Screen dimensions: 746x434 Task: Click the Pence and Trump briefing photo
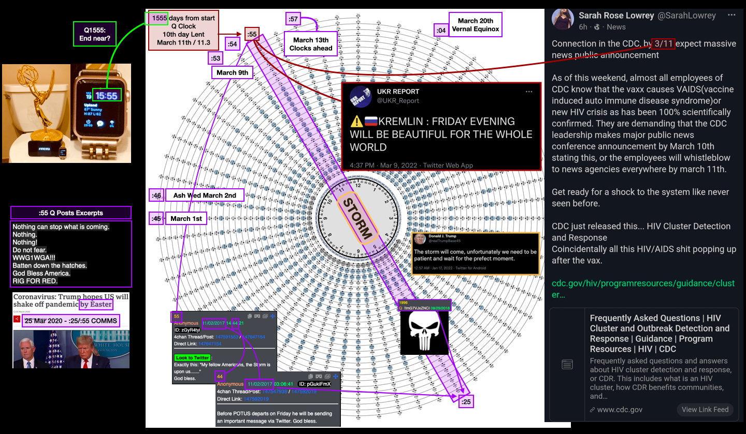[x=71, y=349]
